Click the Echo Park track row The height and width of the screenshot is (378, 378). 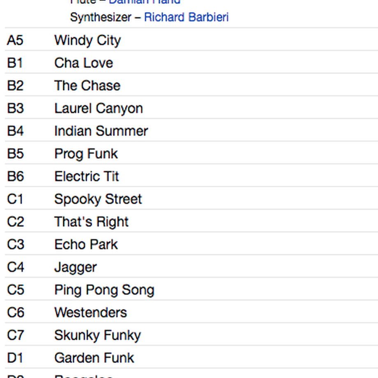point(191,244)
